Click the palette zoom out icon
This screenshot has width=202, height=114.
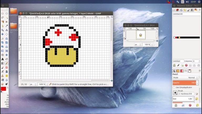pyautogui.click(x=190, y=65)
